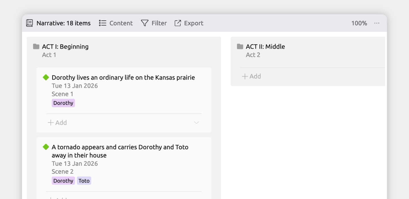
Task: Open the Content view menu
Action: pyautogui.click(x=116, y=23)
